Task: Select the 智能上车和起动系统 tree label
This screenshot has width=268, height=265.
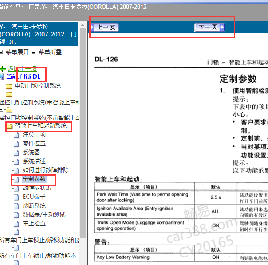Action: point(40,126)
